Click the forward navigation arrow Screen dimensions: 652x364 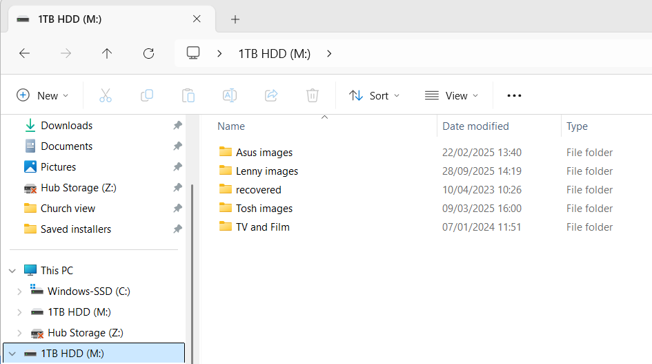coord(66,53)
